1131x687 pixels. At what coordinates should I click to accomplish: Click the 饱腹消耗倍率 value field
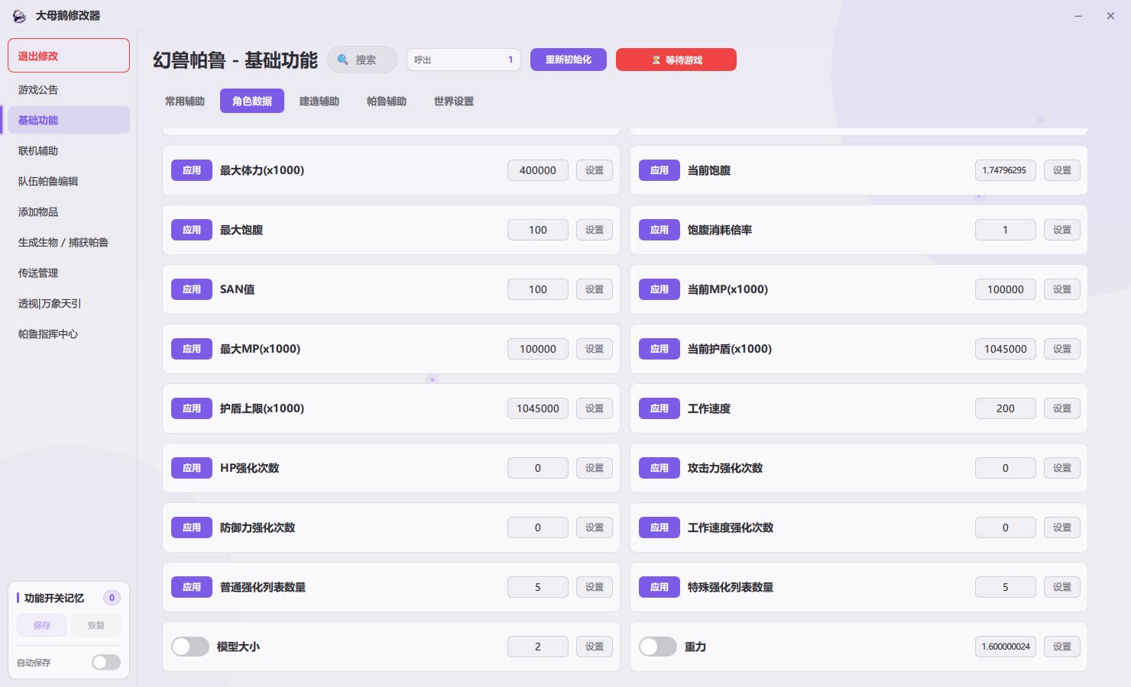(1006, 230)
